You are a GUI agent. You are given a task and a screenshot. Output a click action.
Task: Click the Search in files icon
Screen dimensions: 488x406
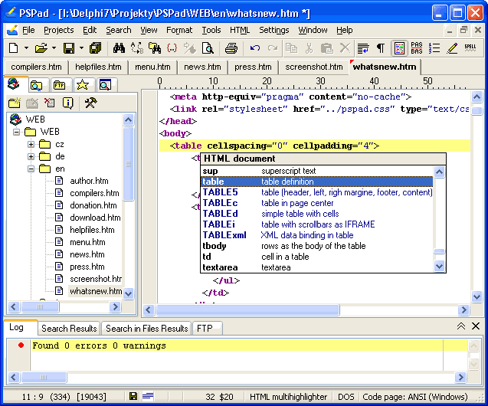pyautogui.click(x=155, y=48)
